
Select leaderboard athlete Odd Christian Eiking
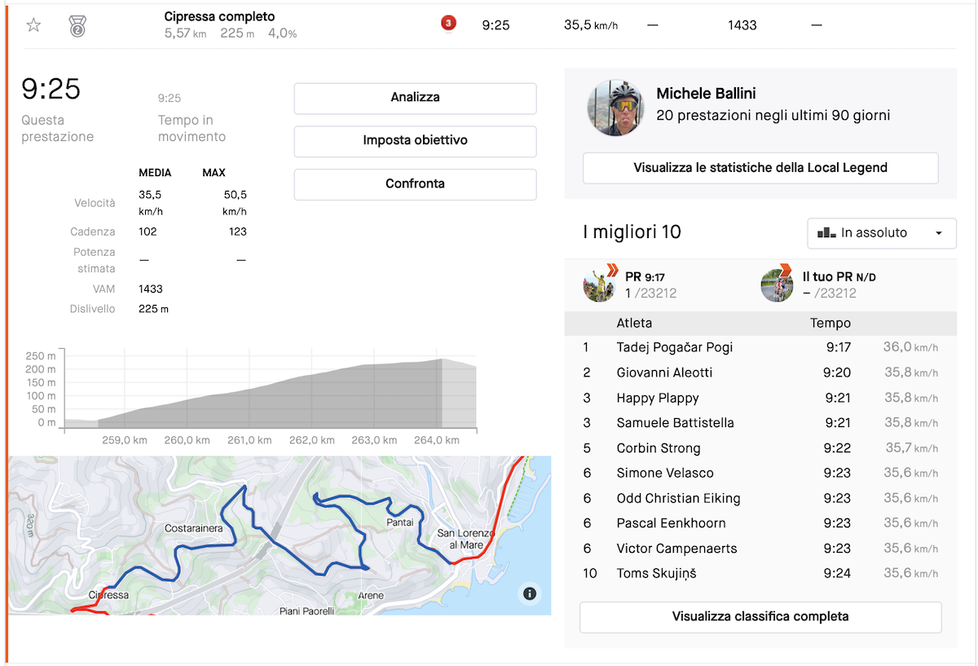point(678,498)
